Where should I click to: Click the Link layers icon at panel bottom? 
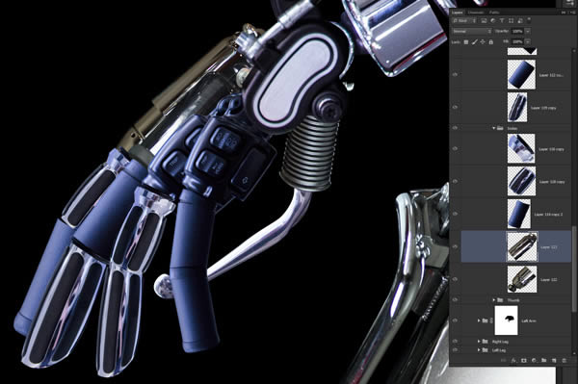point(504,361)
